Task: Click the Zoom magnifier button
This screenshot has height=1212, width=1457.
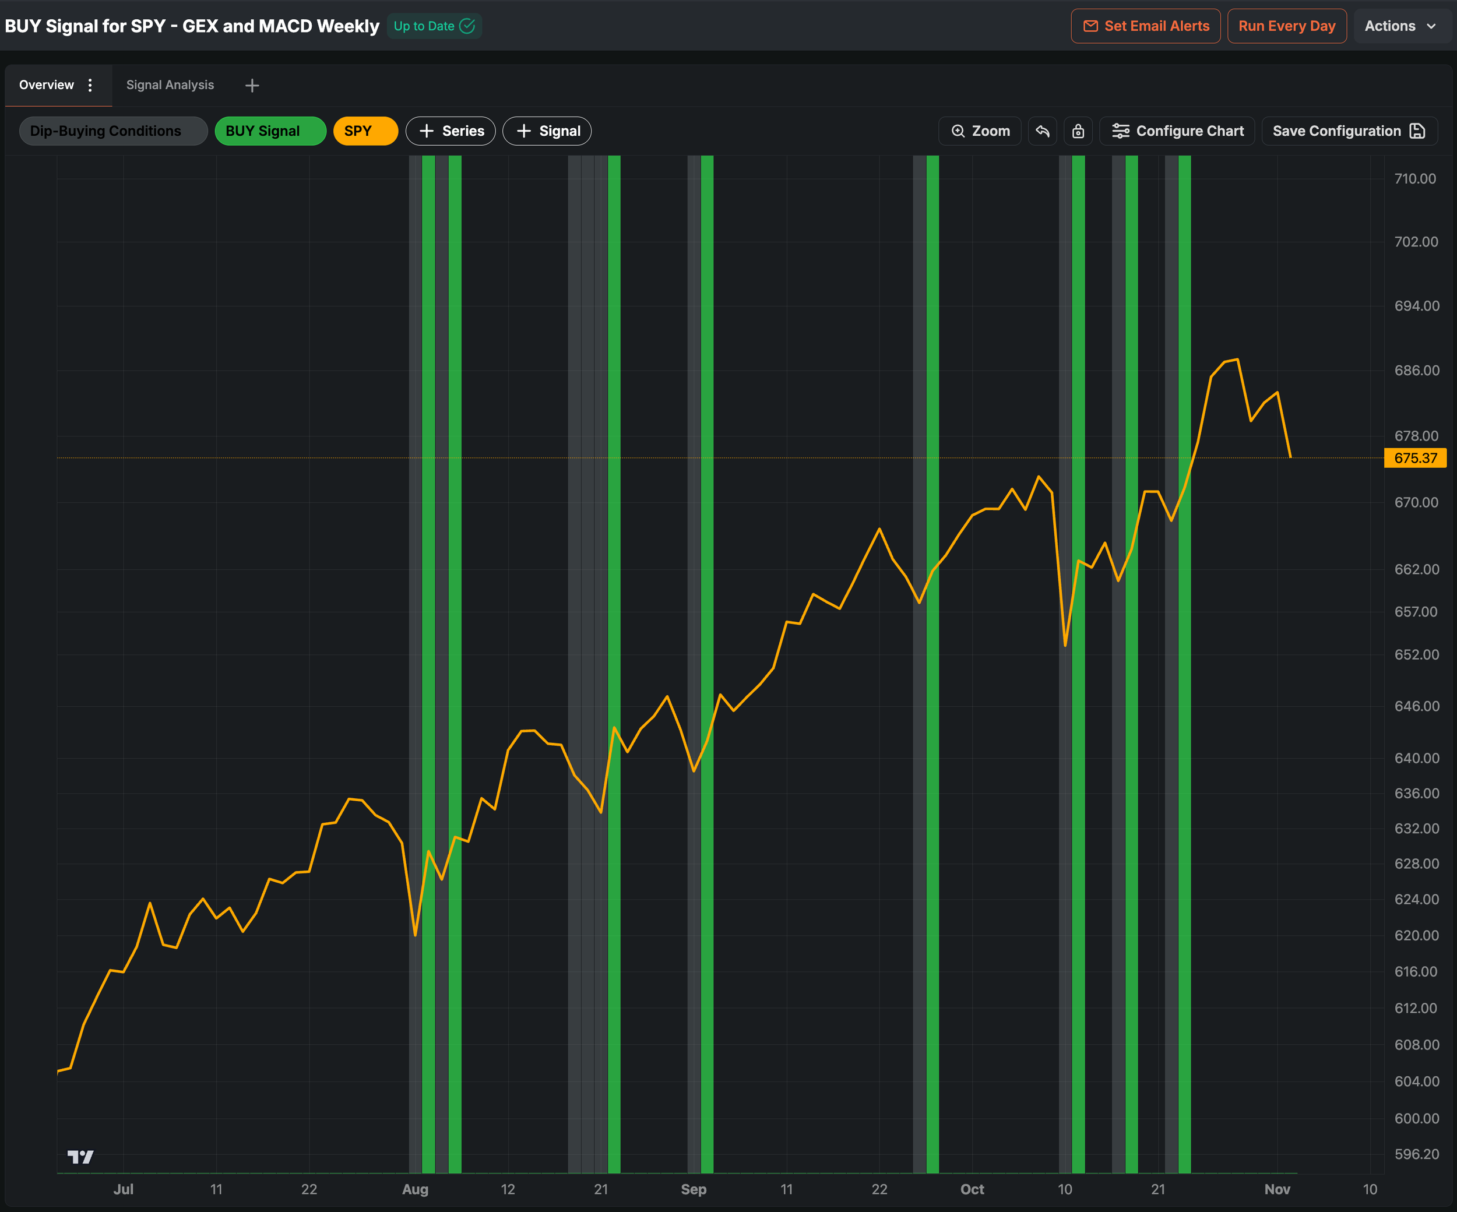Action: point(980,131)
